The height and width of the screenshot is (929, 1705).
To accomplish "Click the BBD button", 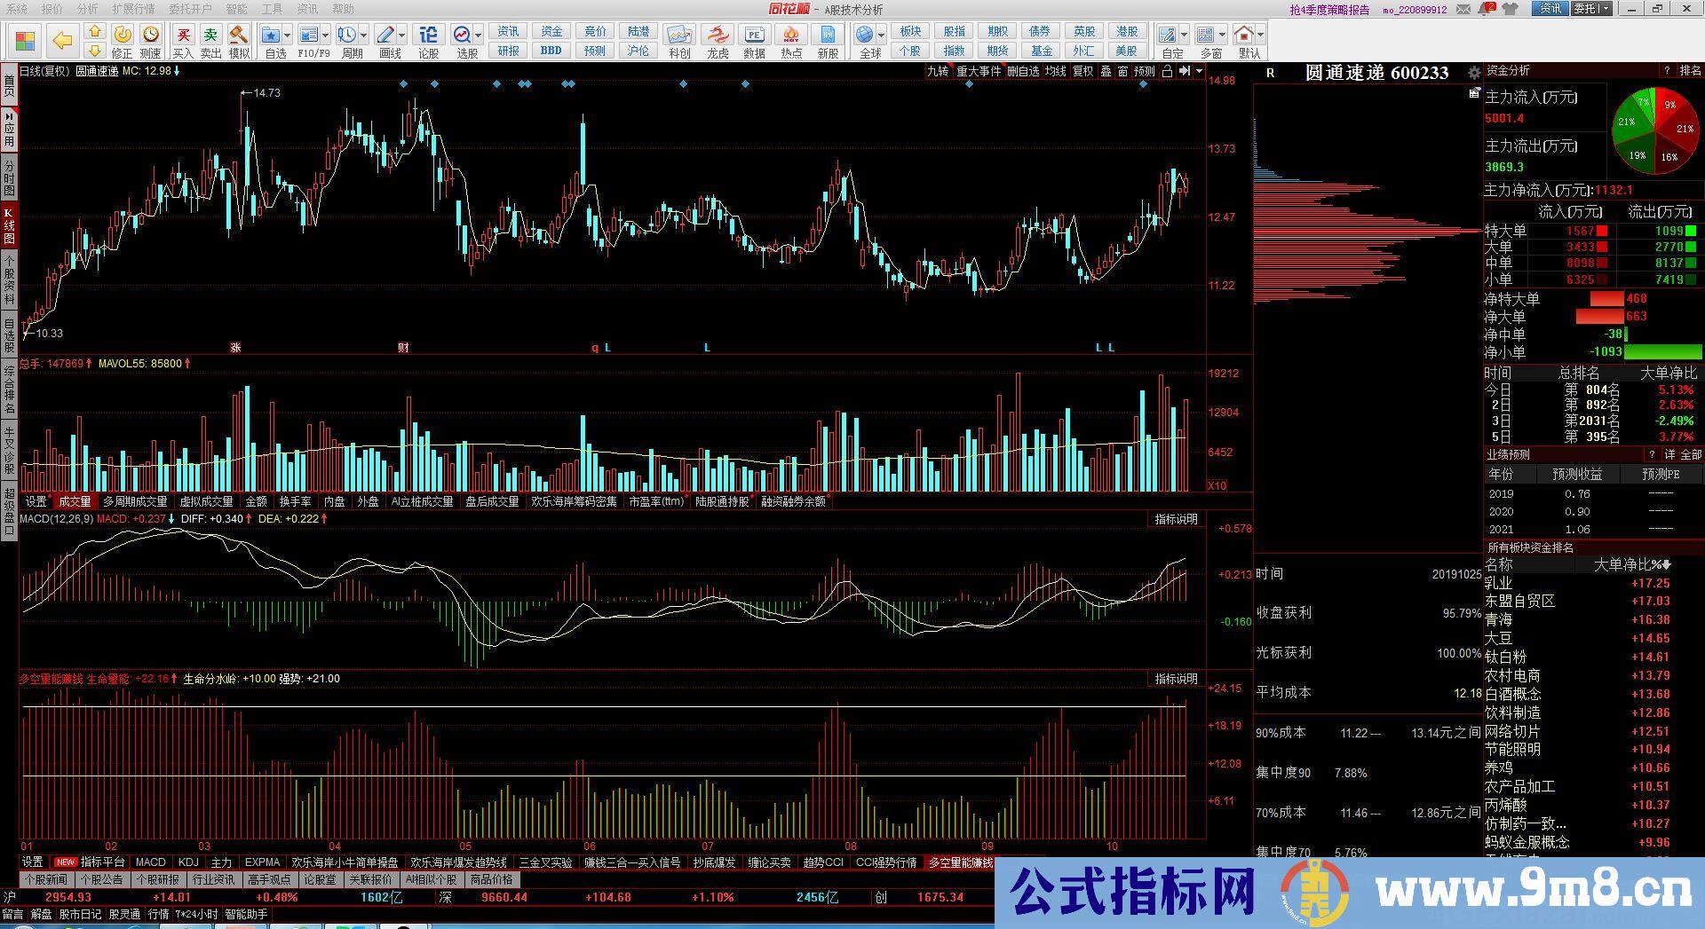I will pos(551,51).
